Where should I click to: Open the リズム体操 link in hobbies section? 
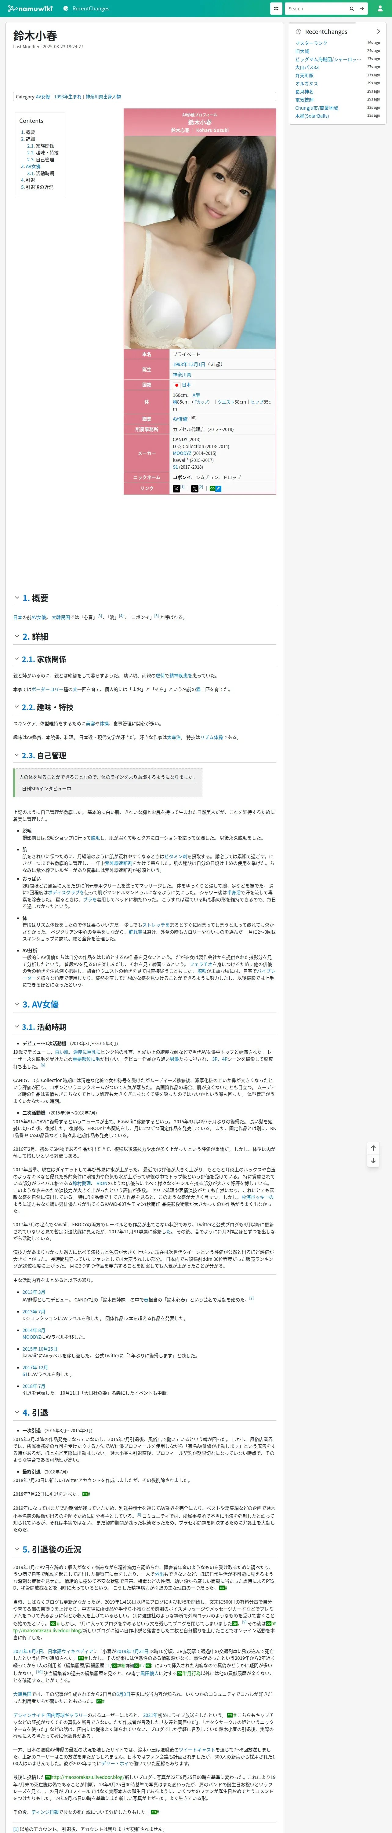tap(211, 737)
